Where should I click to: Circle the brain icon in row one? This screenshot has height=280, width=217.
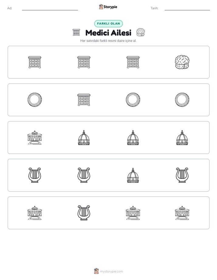(x=182, y=62)
